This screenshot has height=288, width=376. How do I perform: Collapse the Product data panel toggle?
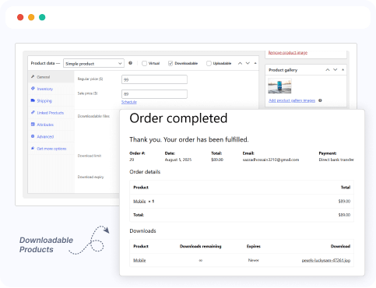pyautogui.click(x=255, y=63)
